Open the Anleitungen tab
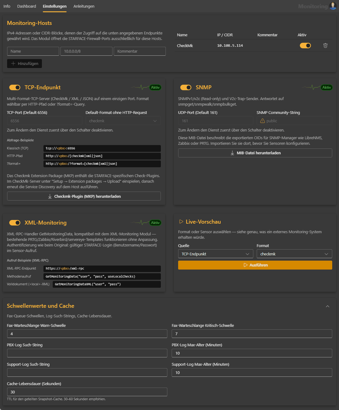 [x=84, y=6]
